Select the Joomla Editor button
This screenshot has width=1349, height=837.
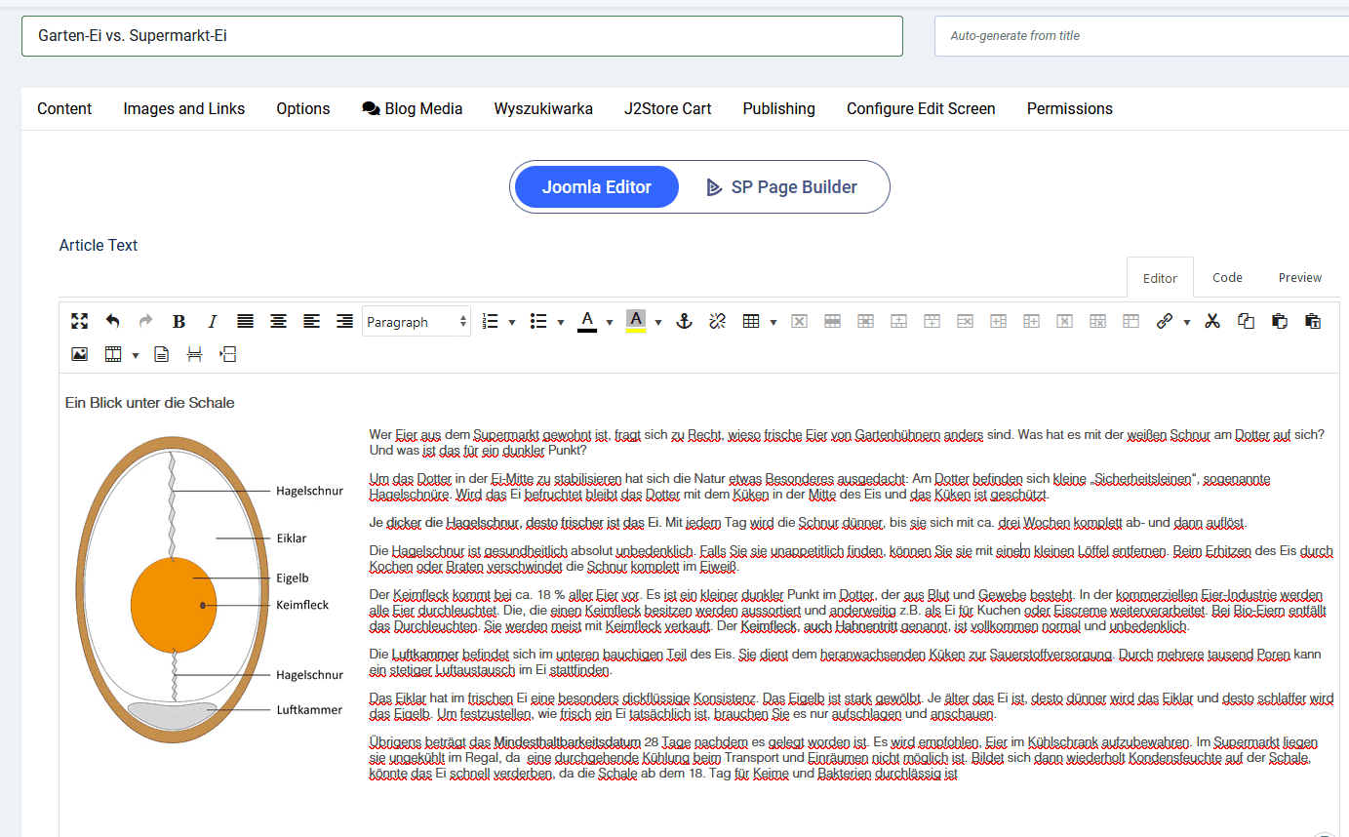click(x=596, y=187)
